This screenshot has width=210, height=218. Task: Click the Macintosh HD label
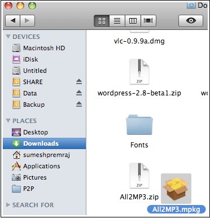coord(44,48)
